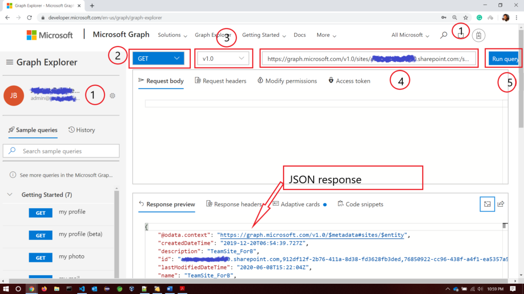The height and width of the screenshot is (294, 524).
Task: Click the Microsoft Graph brand link
Action: tap(121, 35)
